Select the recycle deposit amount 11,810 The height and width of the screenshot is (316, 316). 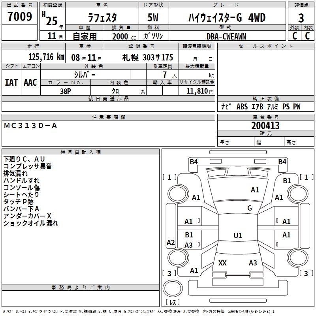coord(196,91)
